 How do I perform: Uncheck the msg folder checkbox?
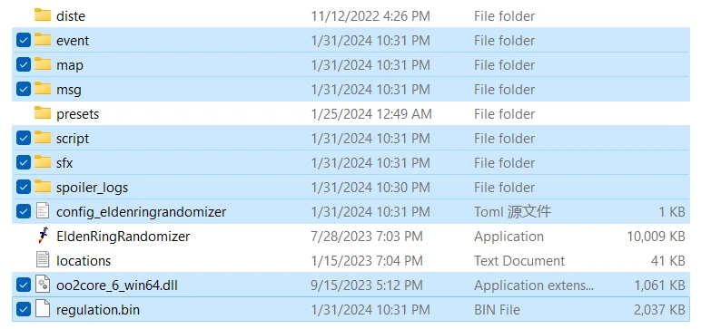coord(23,89)
